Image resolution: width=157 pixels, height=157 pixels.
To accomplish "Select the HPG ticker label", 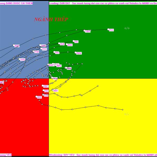I will click(59, 66).
